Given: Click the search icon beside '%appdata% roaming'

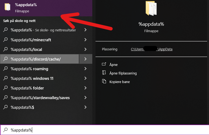Looking at the screenshot, I should pyautogui.click(x=5, y=69).
